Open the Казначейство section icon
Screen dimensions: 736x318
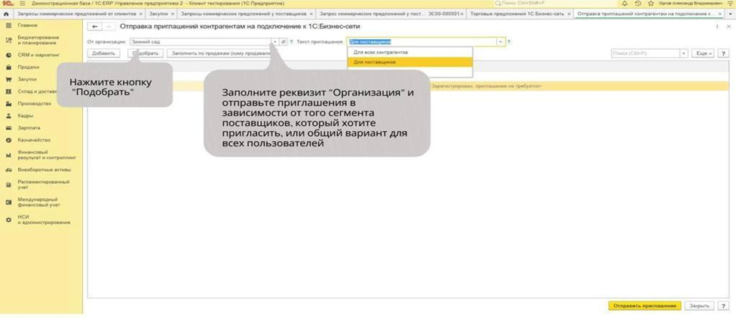(8, 140)
